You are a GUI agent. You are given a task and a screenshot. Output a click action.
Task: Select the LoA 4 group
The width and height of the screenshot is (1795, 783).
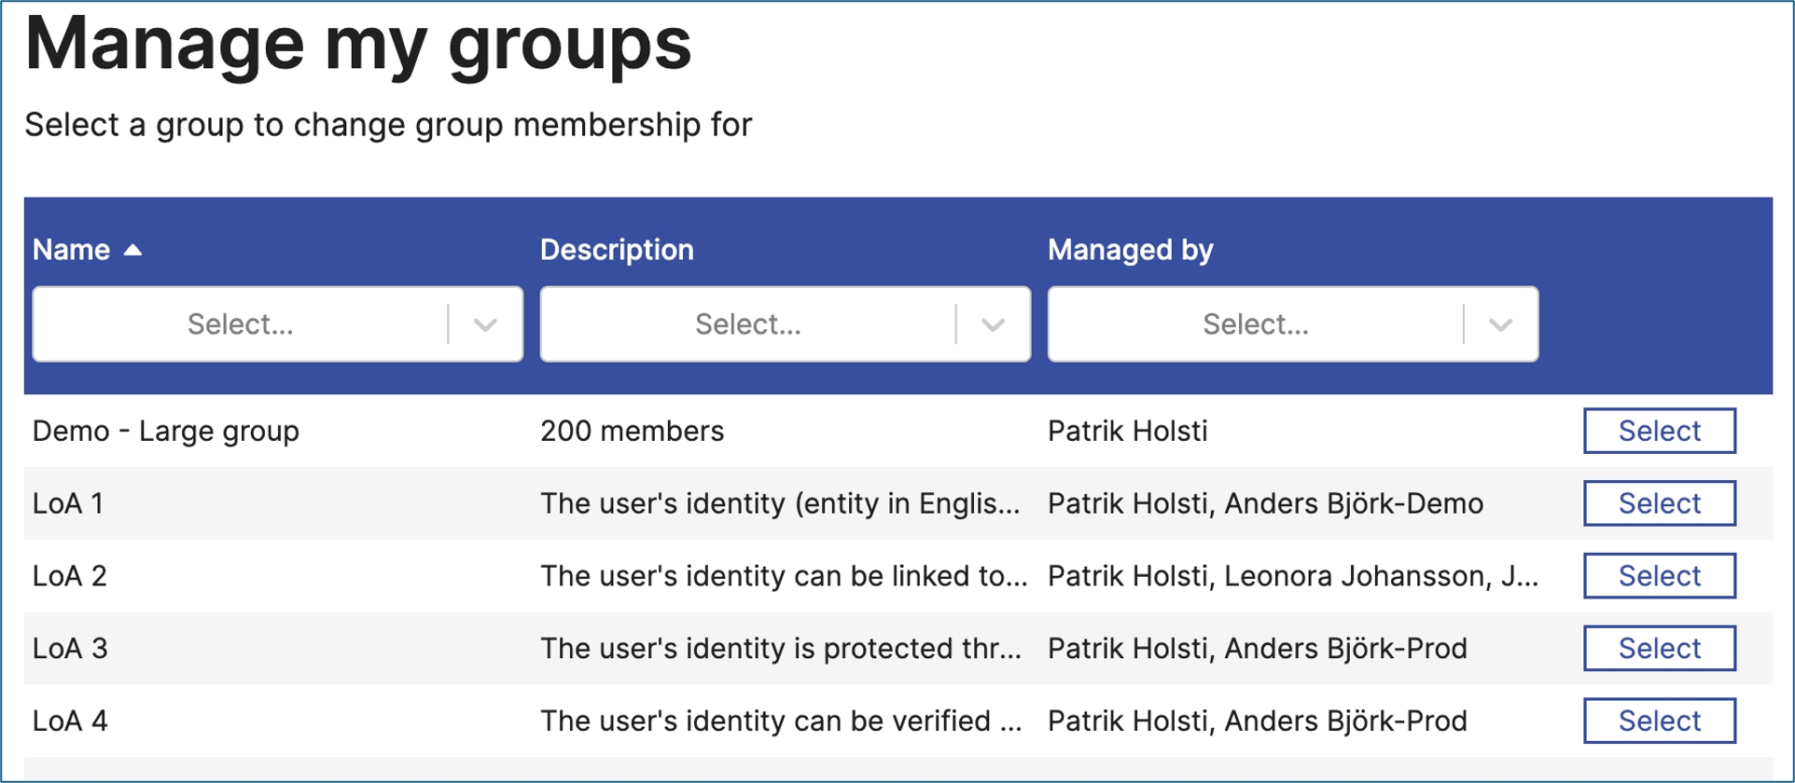(1659, 721)
